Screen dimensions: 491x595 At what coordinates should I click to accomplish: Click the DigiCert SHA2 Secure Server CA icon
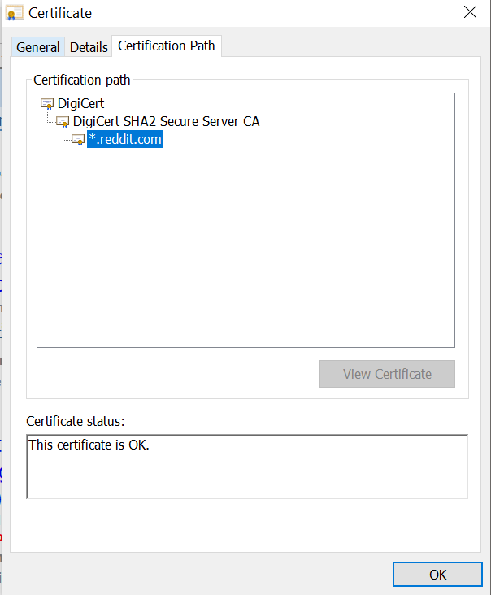(63, 122)
